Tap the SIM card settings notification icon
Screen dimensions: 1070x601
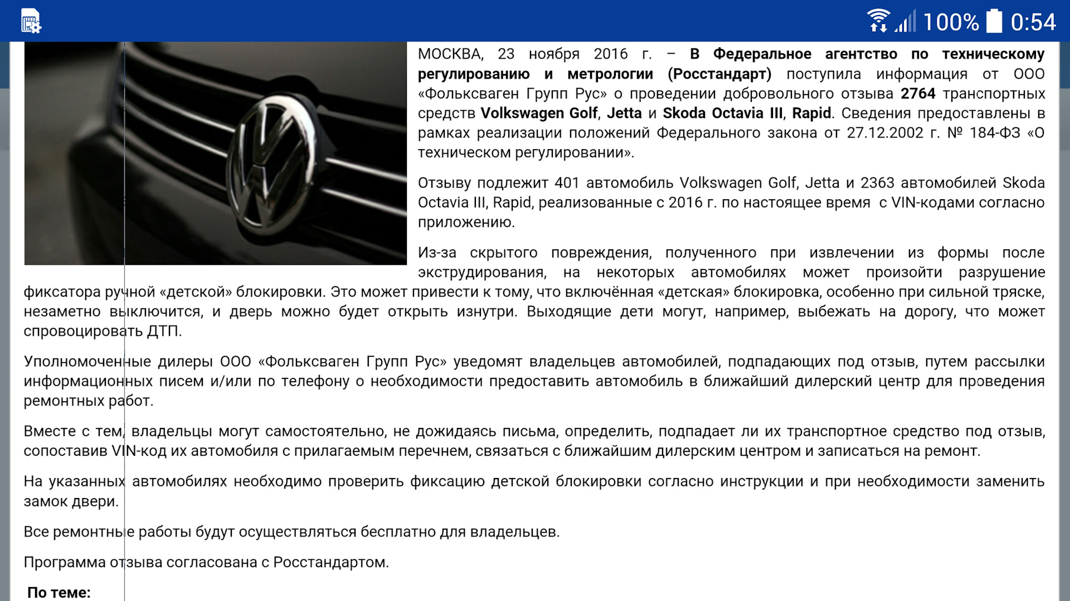pos(31,22)
